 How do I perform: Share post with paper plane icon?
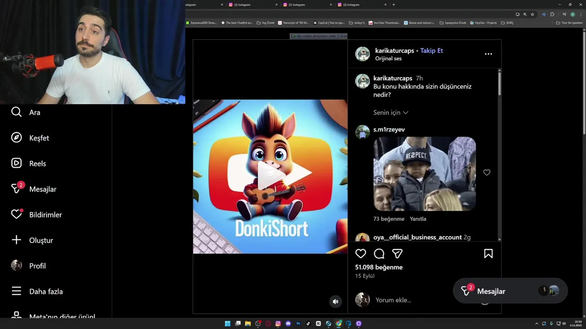tap(397, 254)
